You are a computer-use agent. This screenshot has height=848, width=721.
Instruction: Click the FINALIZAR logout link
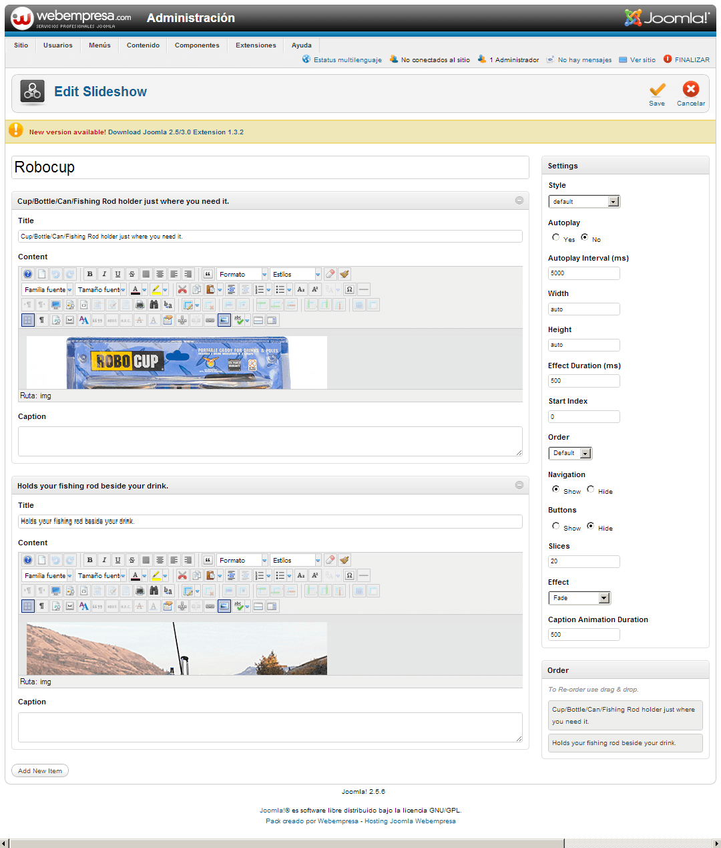[686, 59]
